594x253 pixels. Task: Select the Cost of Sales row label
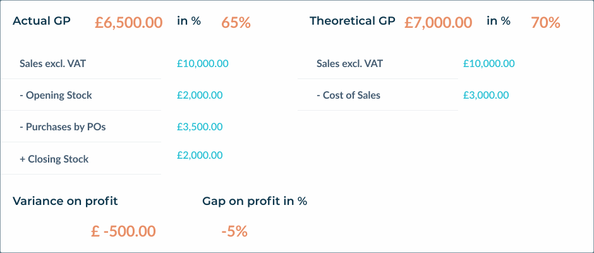[x=348, y=96]
